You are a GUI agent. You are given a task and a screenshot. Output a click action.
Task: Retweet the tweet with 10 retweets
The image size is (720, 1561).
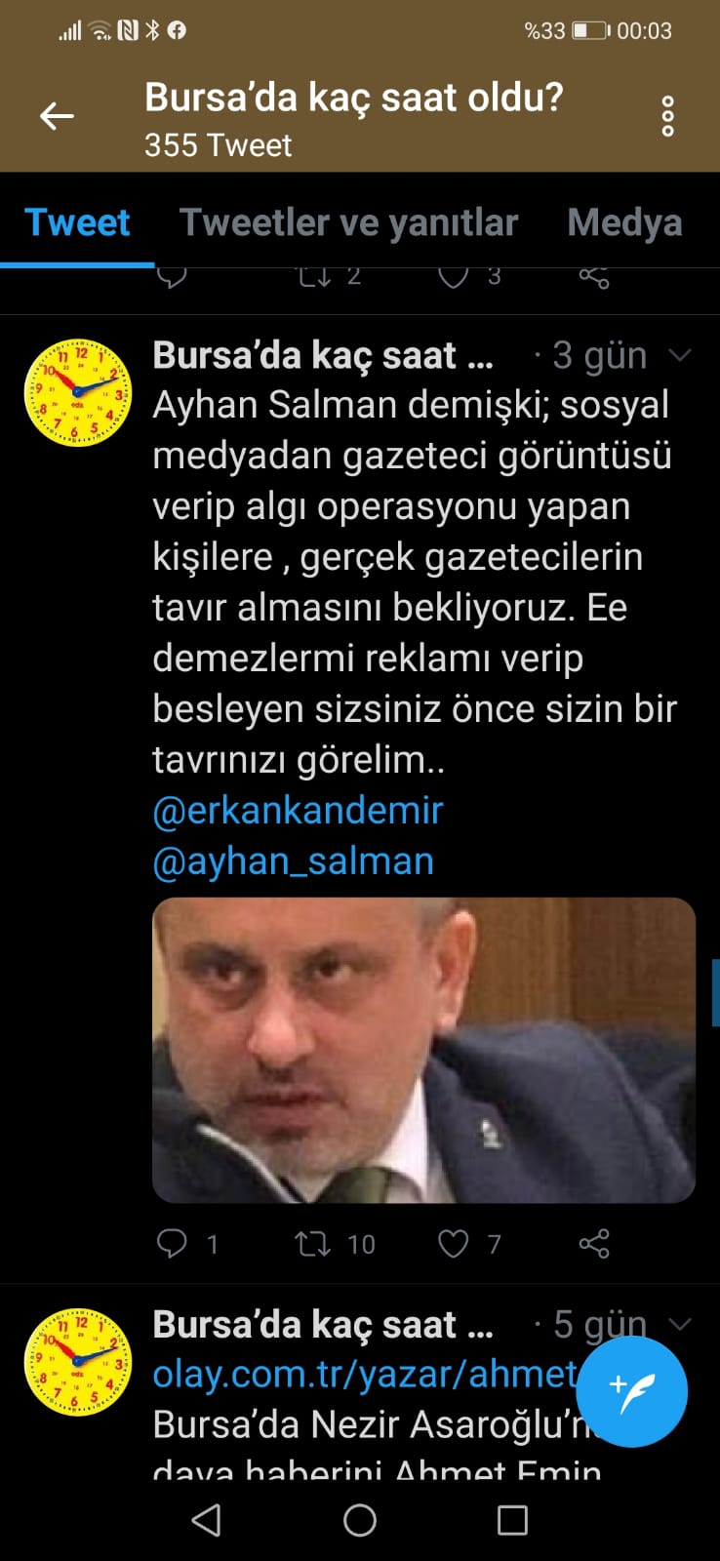click(313, 1243)
